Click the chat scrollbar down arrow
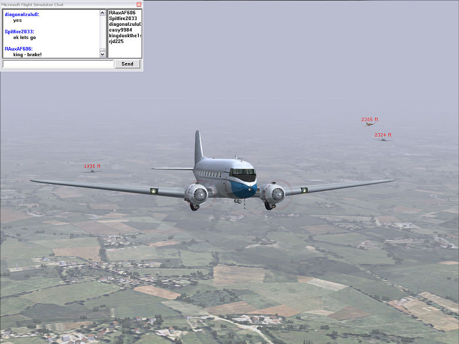Screen dimensions: 459x344 click(102, 54)
